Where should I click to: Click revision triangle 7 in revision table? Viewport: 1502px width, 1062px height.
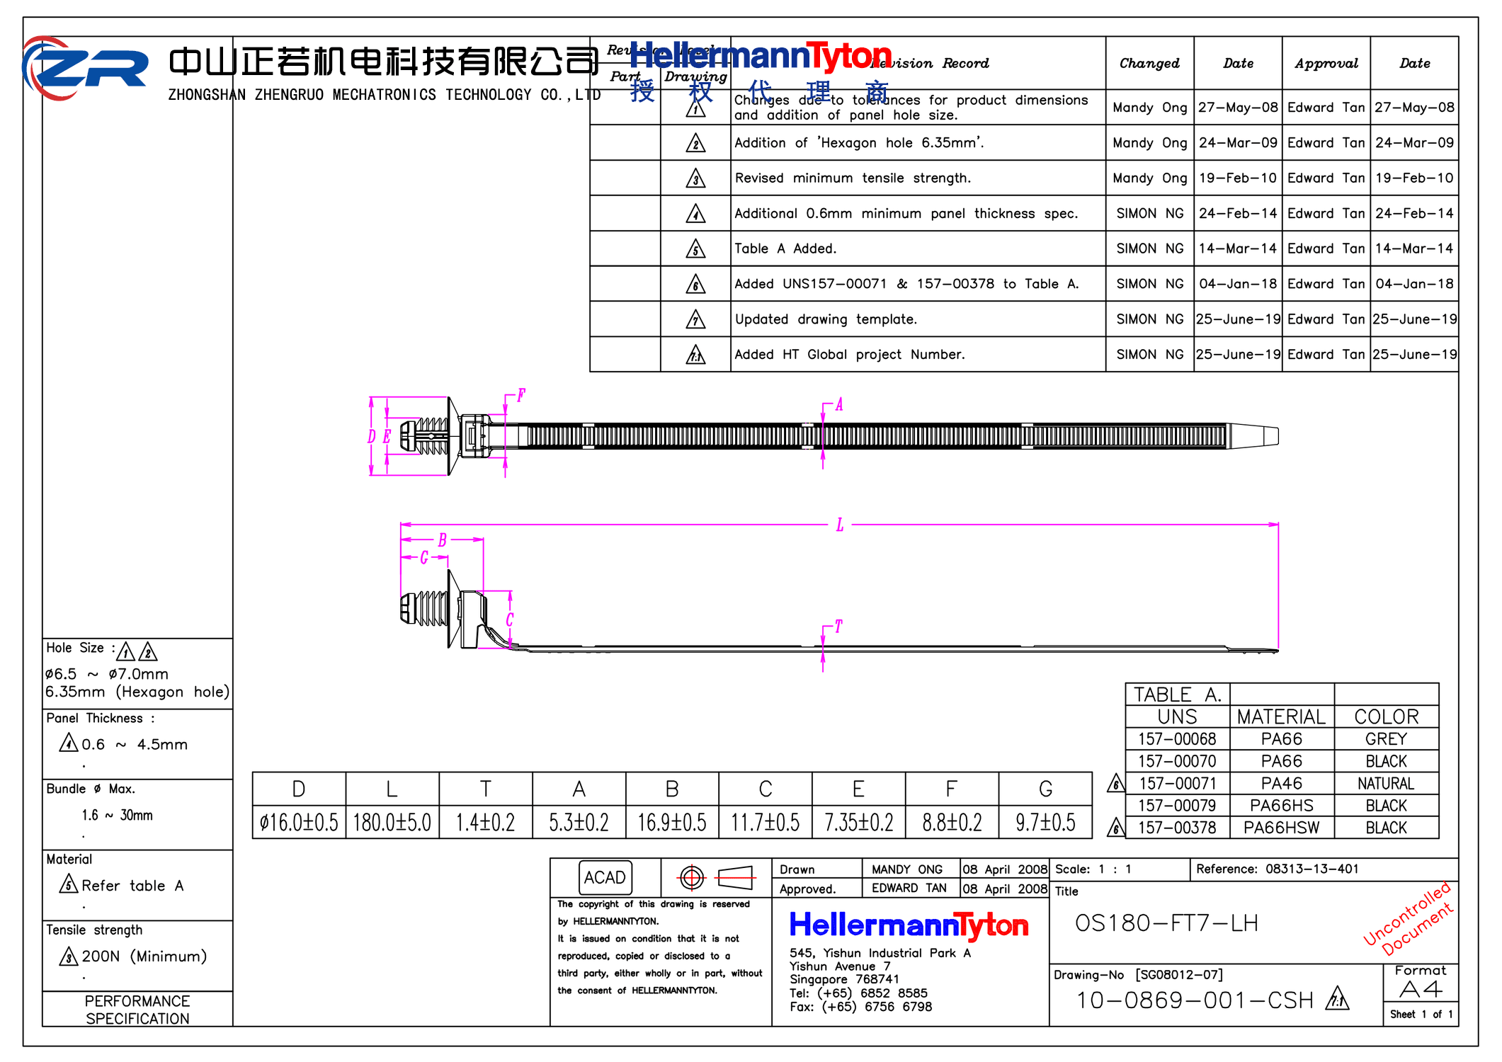click(x=695, y=319)
